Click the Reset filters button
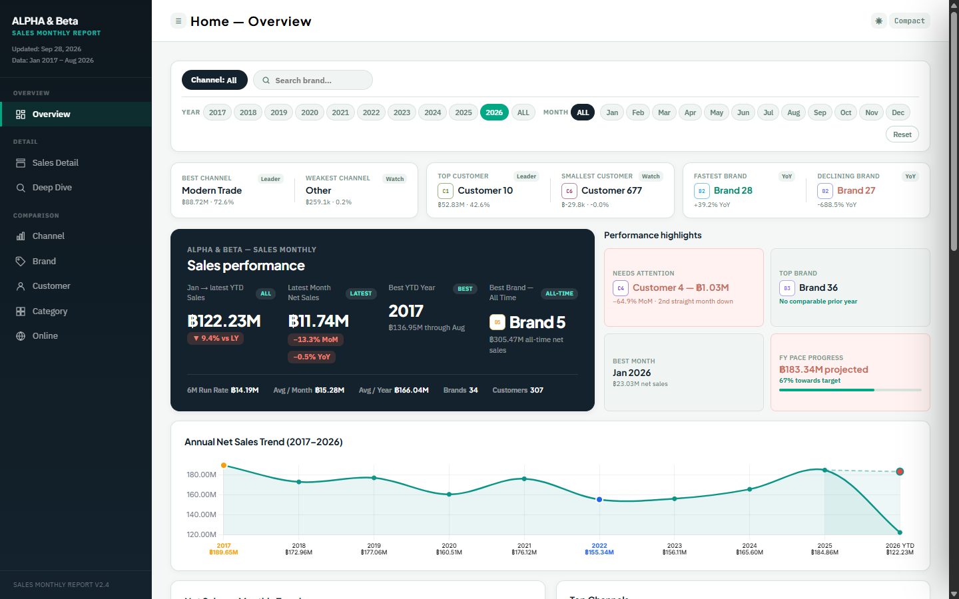 click(x=902, y=134)
